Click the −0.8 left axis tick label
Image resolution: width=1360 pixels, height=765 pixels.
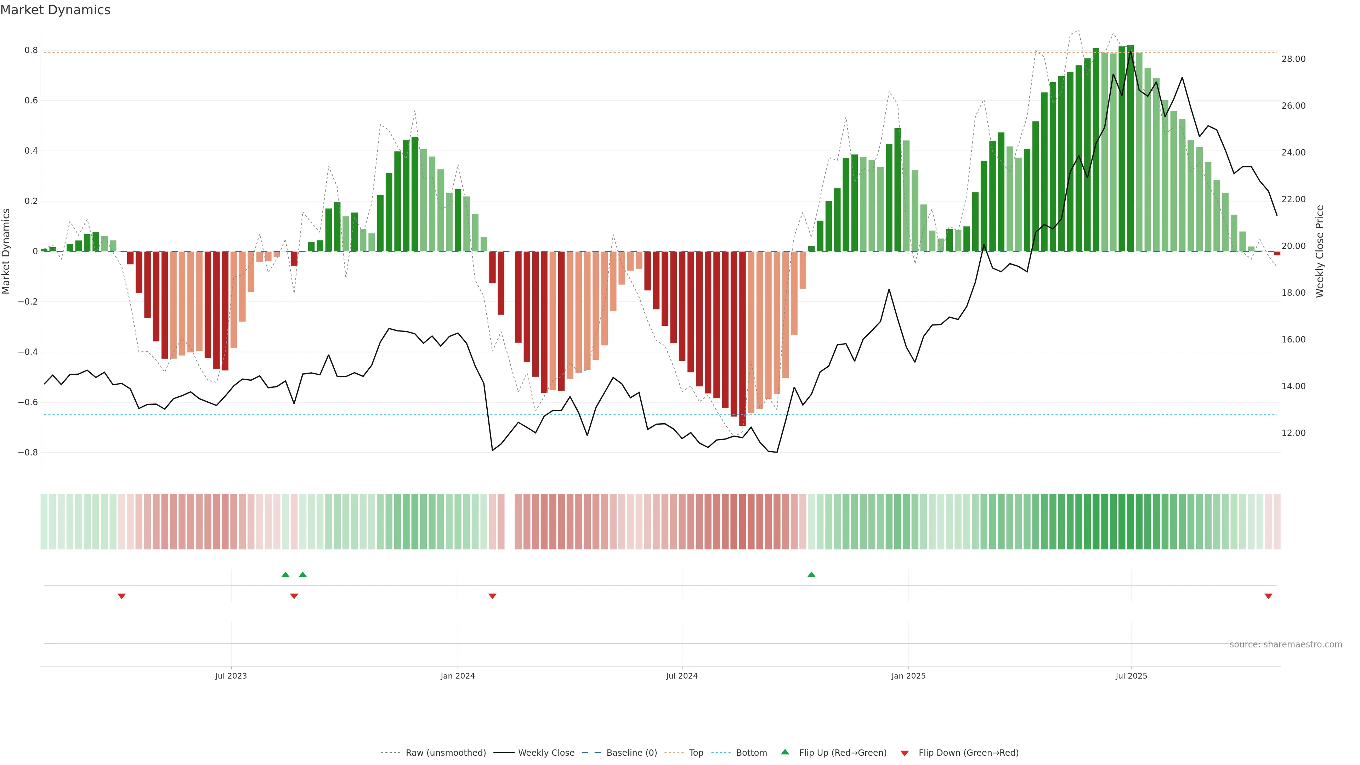(x=28, y=453)
